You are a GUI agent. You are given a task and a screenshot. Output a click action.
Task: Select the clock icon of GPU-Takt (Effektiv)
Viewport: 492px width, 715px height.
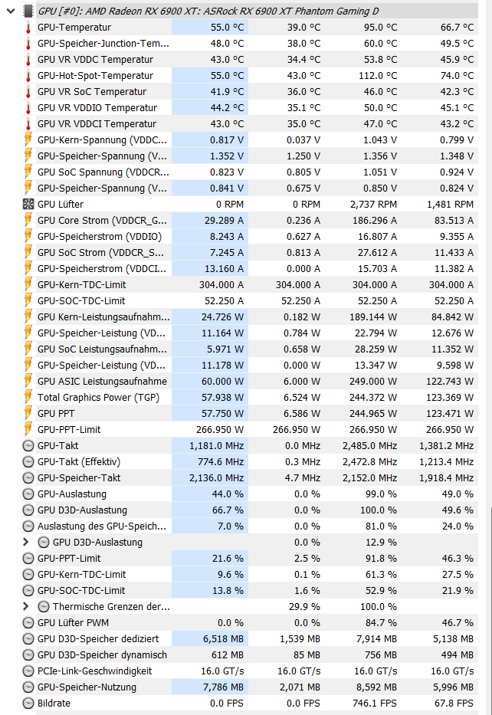pyautogui.click(x=28, y=462)
